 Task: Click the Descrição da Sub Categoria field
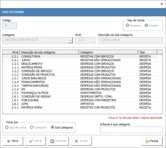coord(130,40)
